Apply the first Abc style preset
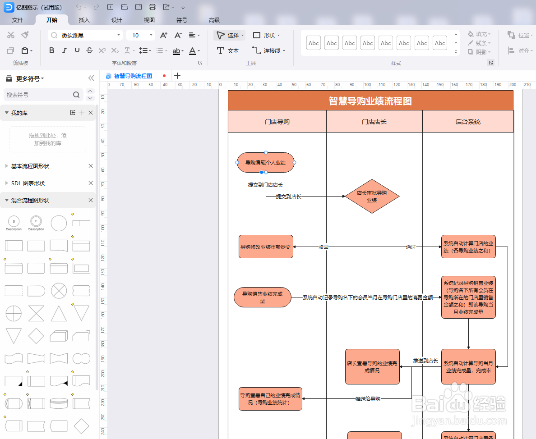Screen dimensions: 536x439 pyautogui.click(x=314, y=43)
